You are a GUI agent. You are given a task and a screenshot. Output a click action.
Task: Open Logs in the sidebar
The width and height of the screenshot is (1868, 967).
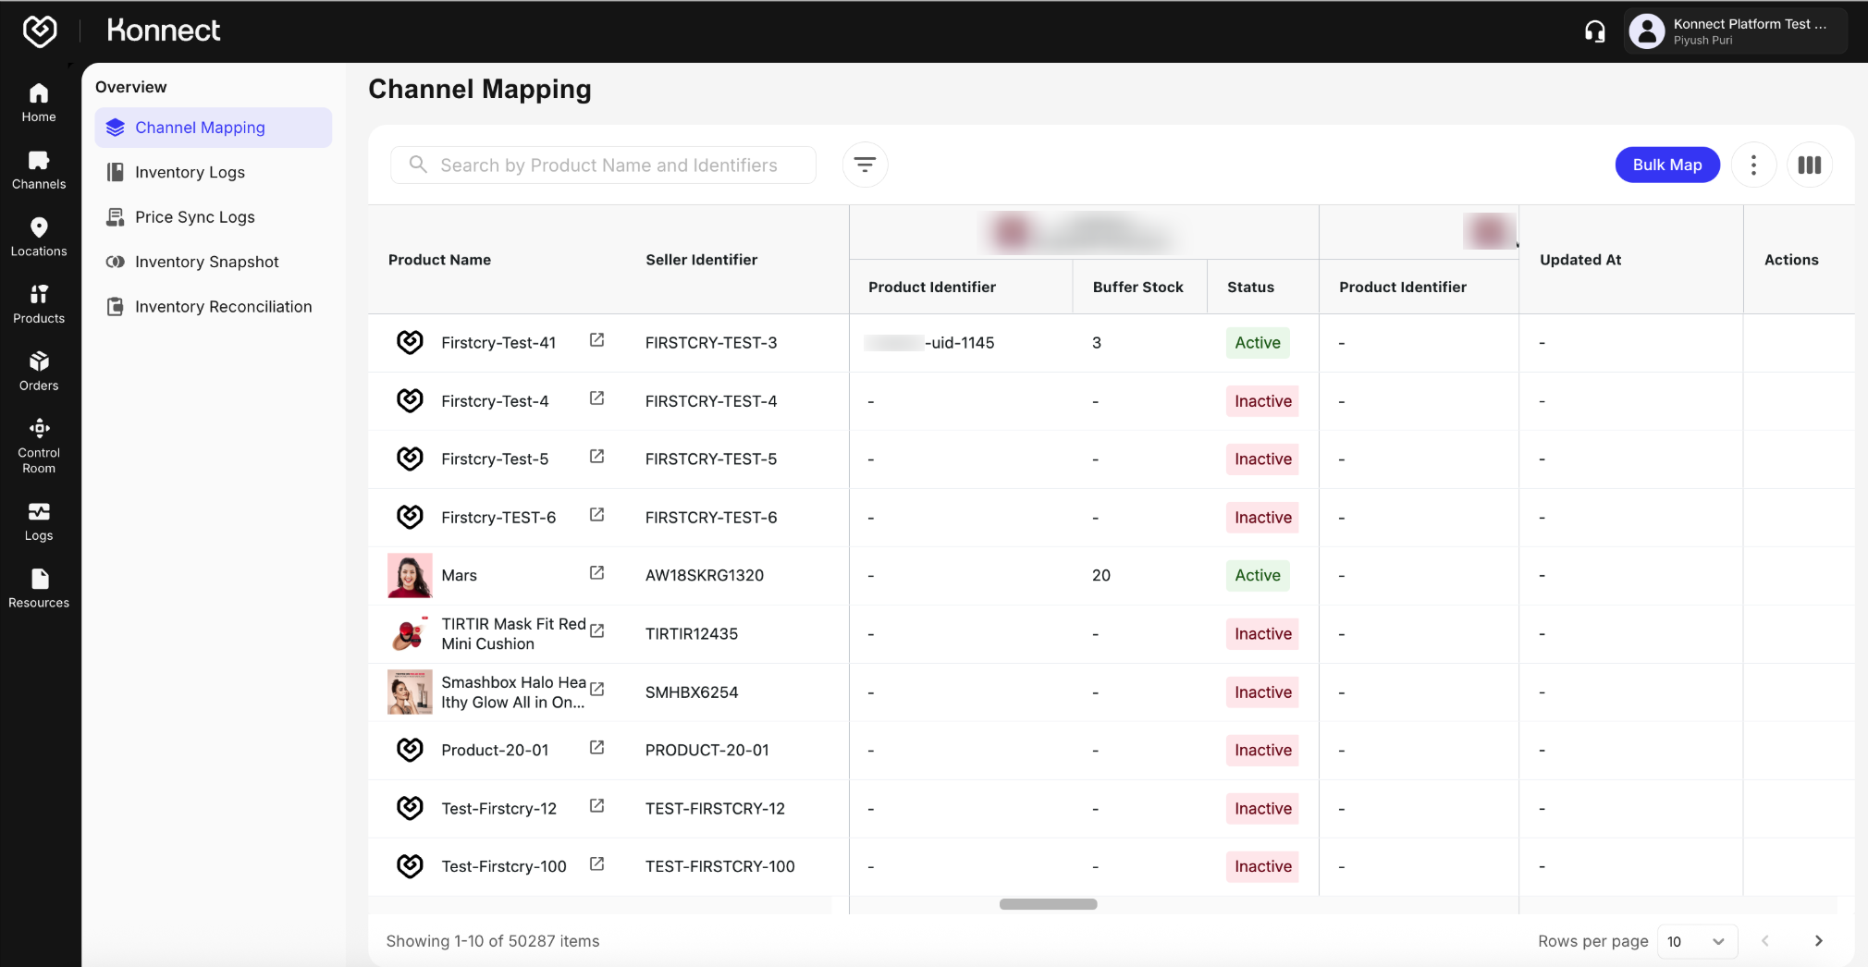point(39,521)
